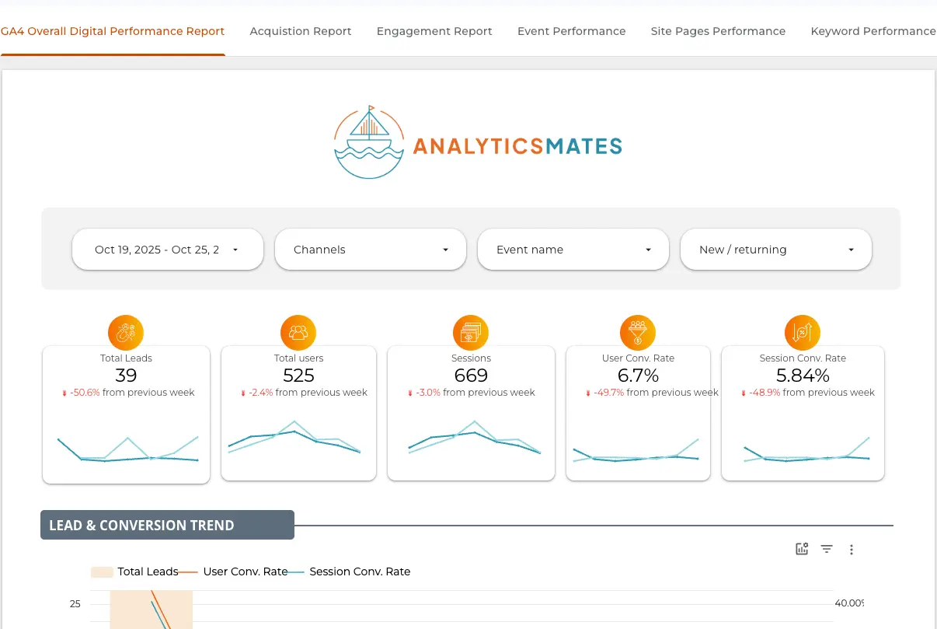
Task: Open the Keyword Performance tab
Action: 873,31
